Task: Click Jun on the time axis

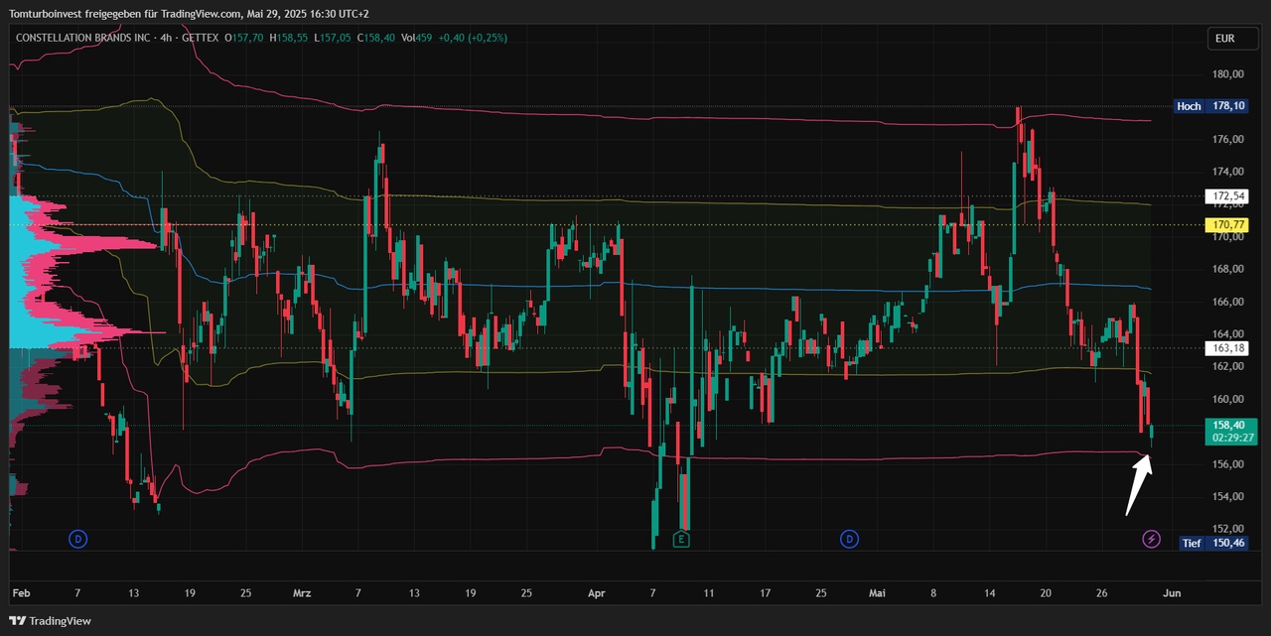Action: coord(1172,593)
